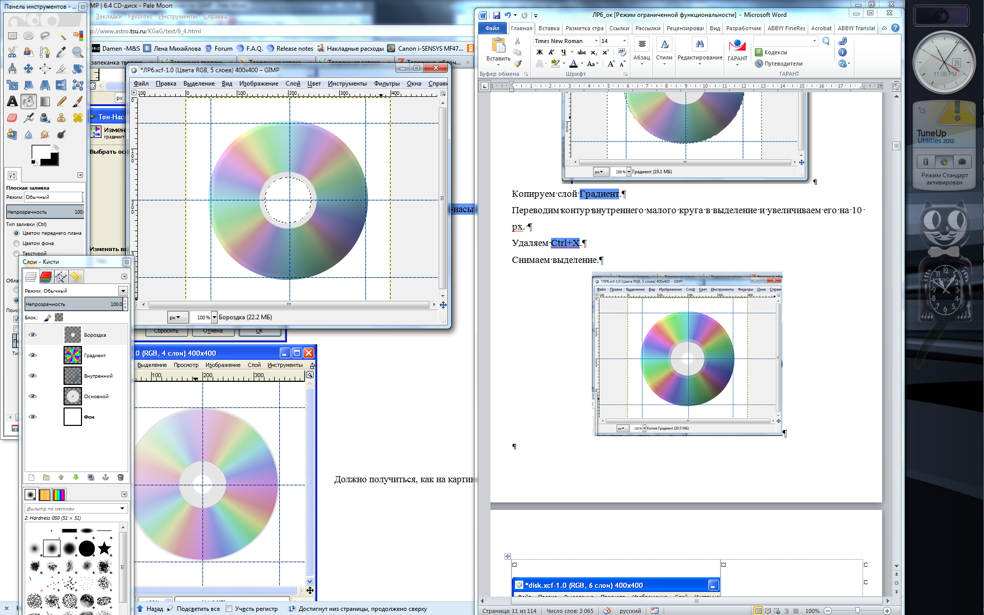This screenshot has width=984, height=615.
Task: Open the Forum bookmark in Pale Moon
Action: (219, 49)
